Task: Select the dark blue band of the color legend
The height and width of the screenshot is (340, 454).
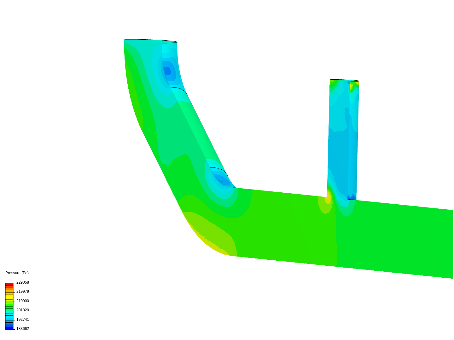Action: [9, 328]
